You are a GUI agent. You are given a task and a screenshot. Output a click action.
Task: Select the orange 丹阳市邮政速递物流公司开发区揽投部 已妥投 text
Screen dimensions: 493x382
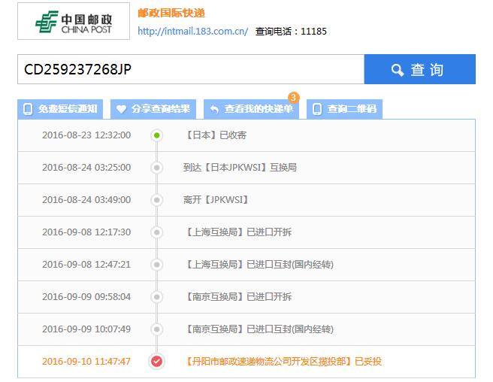tap(283, 361)
